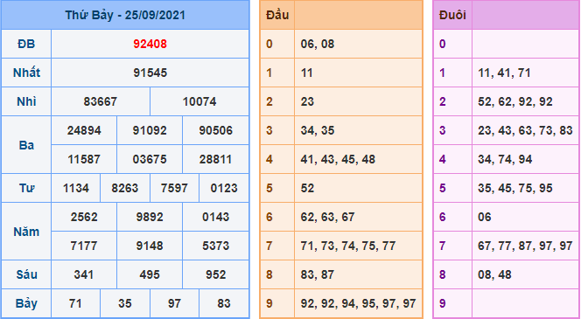Select Đầu cell '71, 73, 74, 75, 77'
Image resolution: width=581 pixels, height=319 pixels.
pyautogui.click(x=358, y=246)
